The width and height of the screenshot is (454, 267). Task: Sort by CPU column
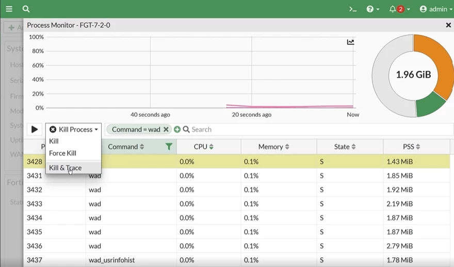(204, 147)
